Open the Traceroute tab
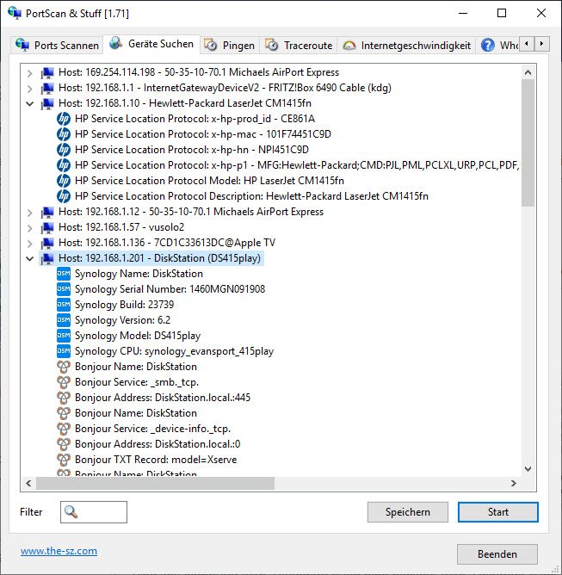 point(299,45)
